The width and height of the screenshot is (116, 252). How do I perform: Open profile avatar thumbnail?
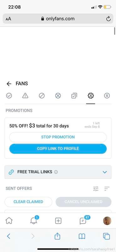(107, 221)
